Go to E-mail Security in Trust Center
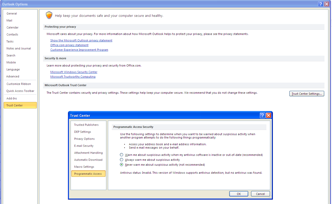Viewport: 332px width, 204px height. tap(88, 146)
